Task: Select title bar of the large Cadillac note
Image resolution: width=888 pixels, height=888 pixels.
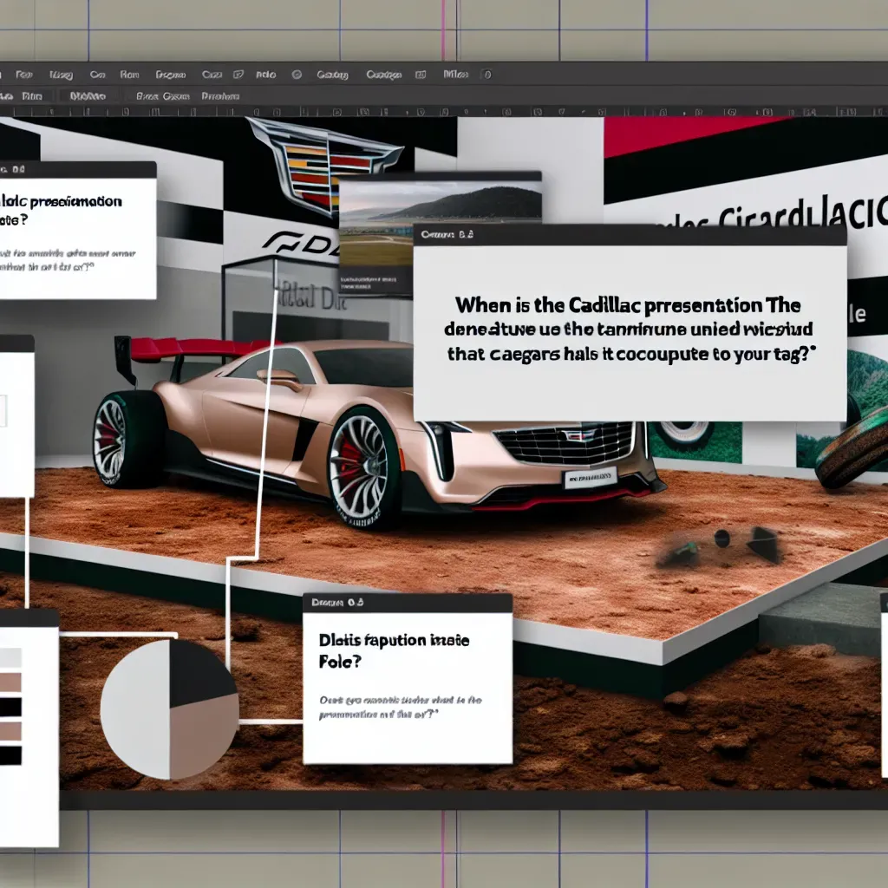Action: click(x=630, y=234)
